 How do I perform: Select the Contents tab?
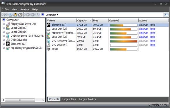[54, 99]
